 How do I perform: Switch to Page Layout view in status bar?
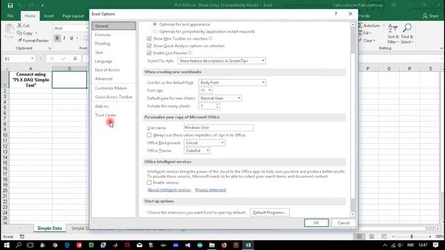pyautogui.click(x=371, y=236)
